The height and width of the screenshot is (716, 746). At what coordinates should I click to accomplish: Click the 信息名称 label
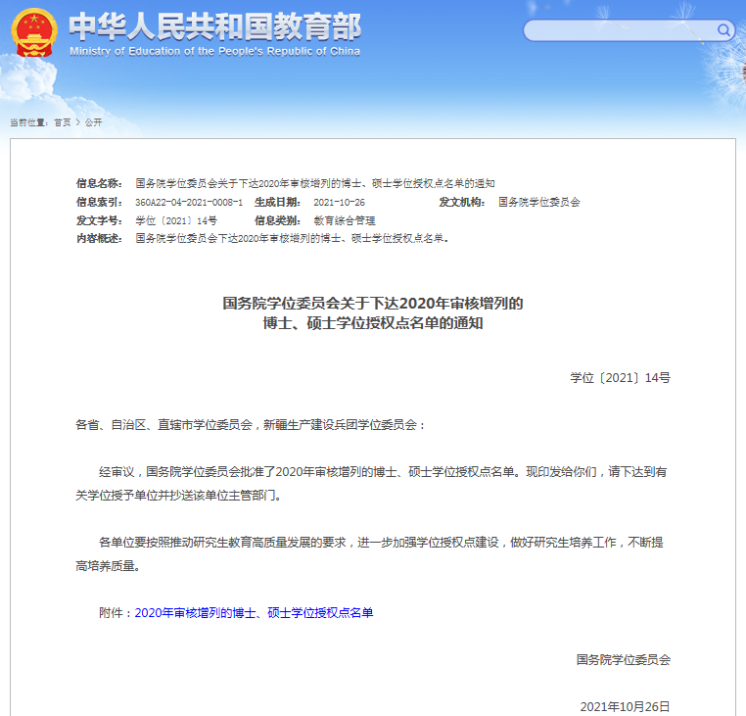(x=99, y=183)
